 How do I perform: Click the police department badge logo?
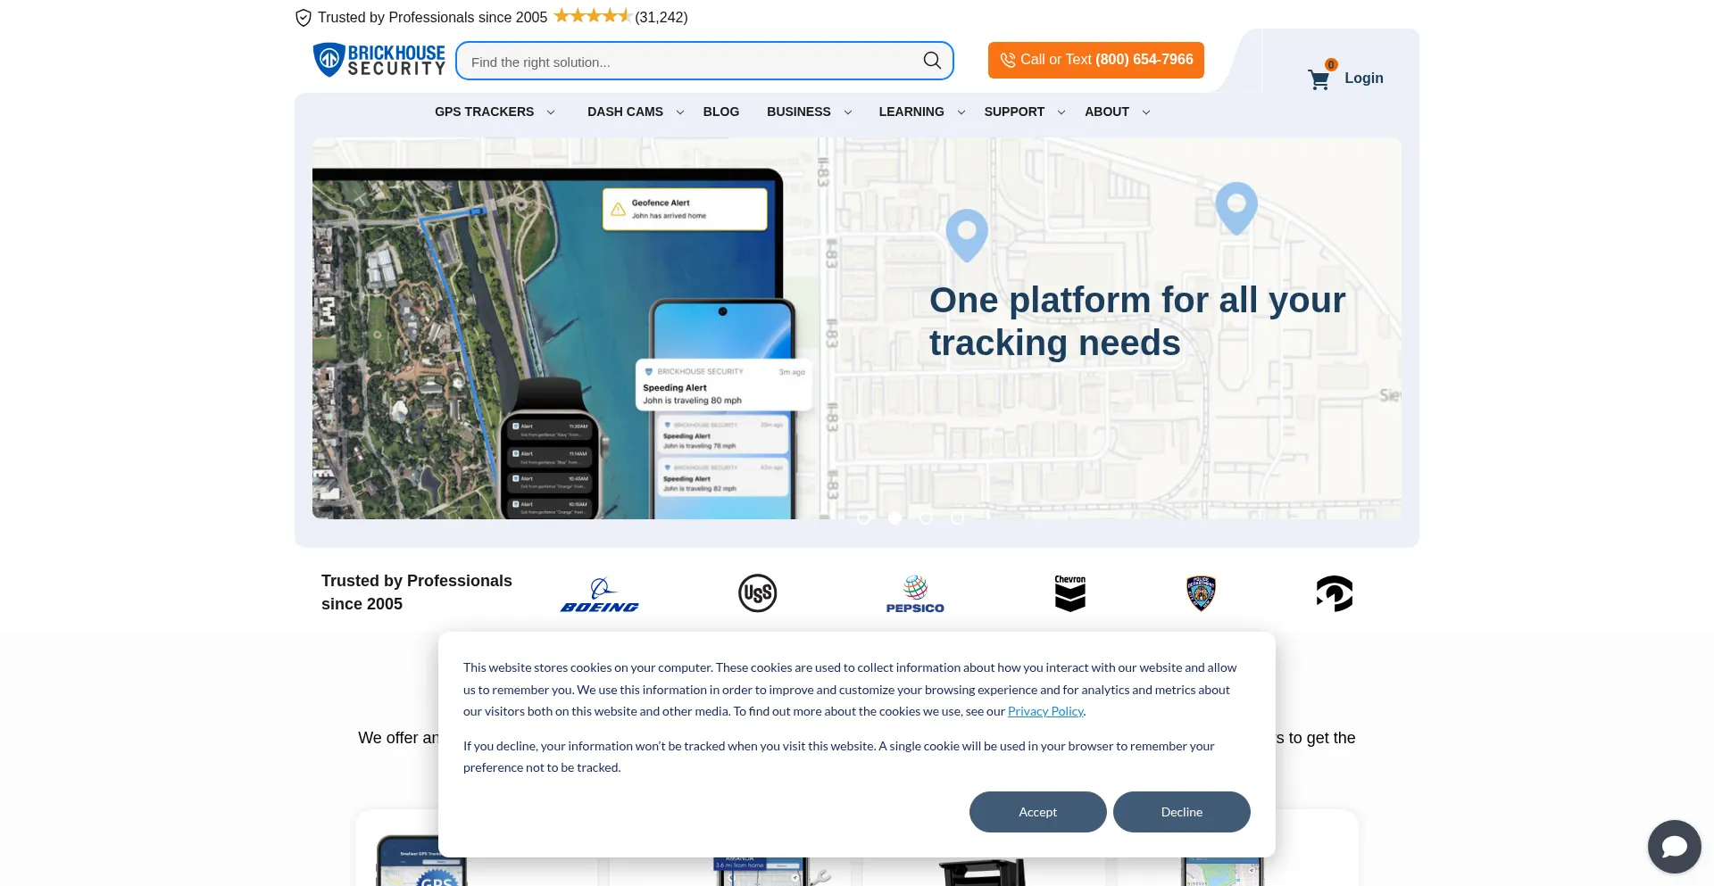(x=1202, y=593)
